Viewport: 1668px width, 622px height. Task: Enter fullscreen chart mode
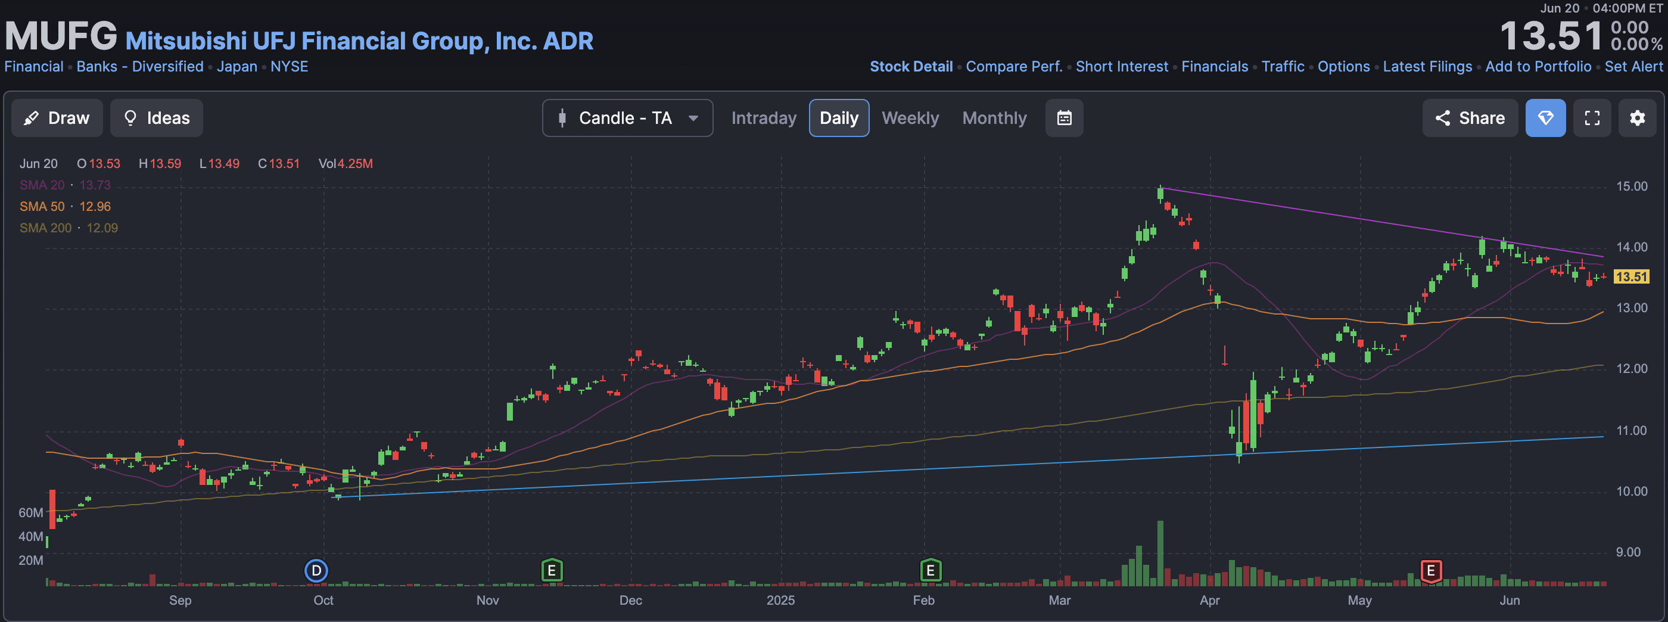pos(1592,118)
